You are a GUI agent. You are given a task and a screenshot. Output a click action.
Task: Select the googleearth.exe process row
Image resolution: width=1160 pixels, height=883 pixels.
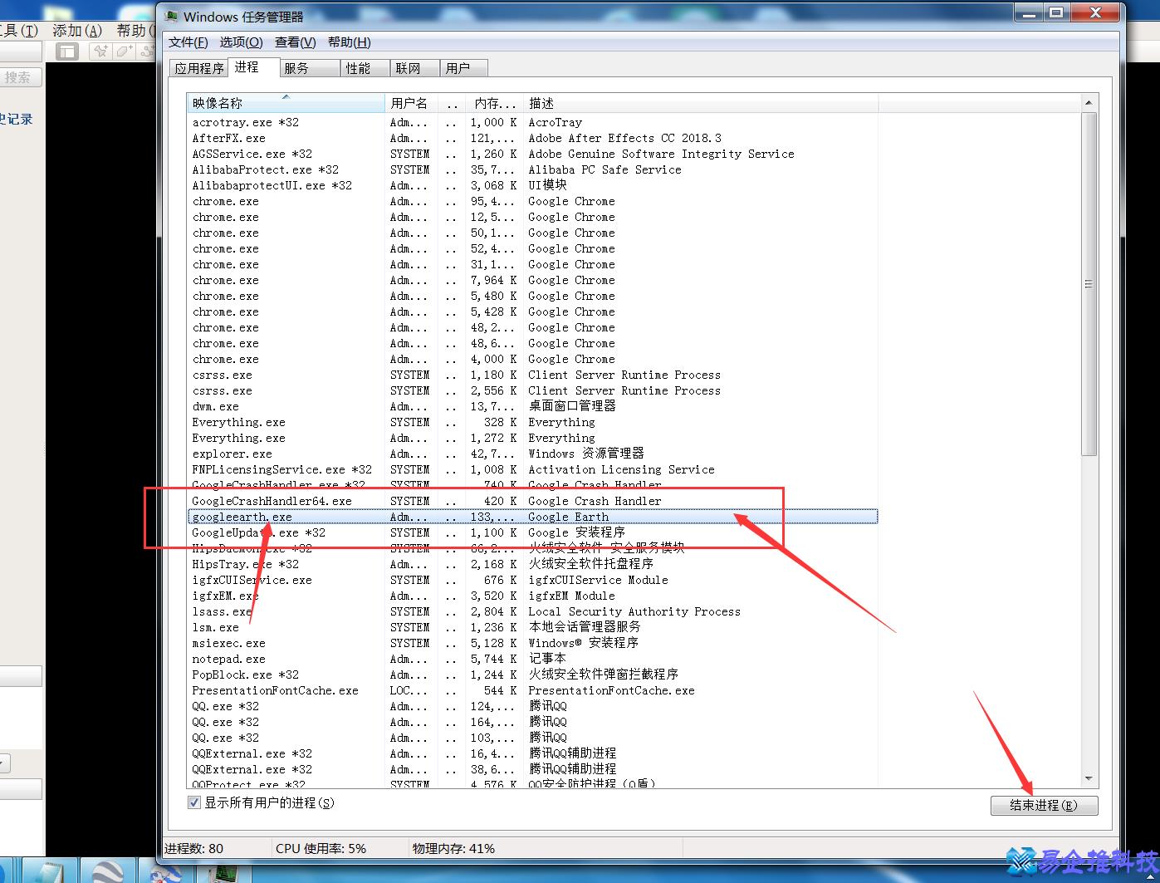[x=531, y=517]
